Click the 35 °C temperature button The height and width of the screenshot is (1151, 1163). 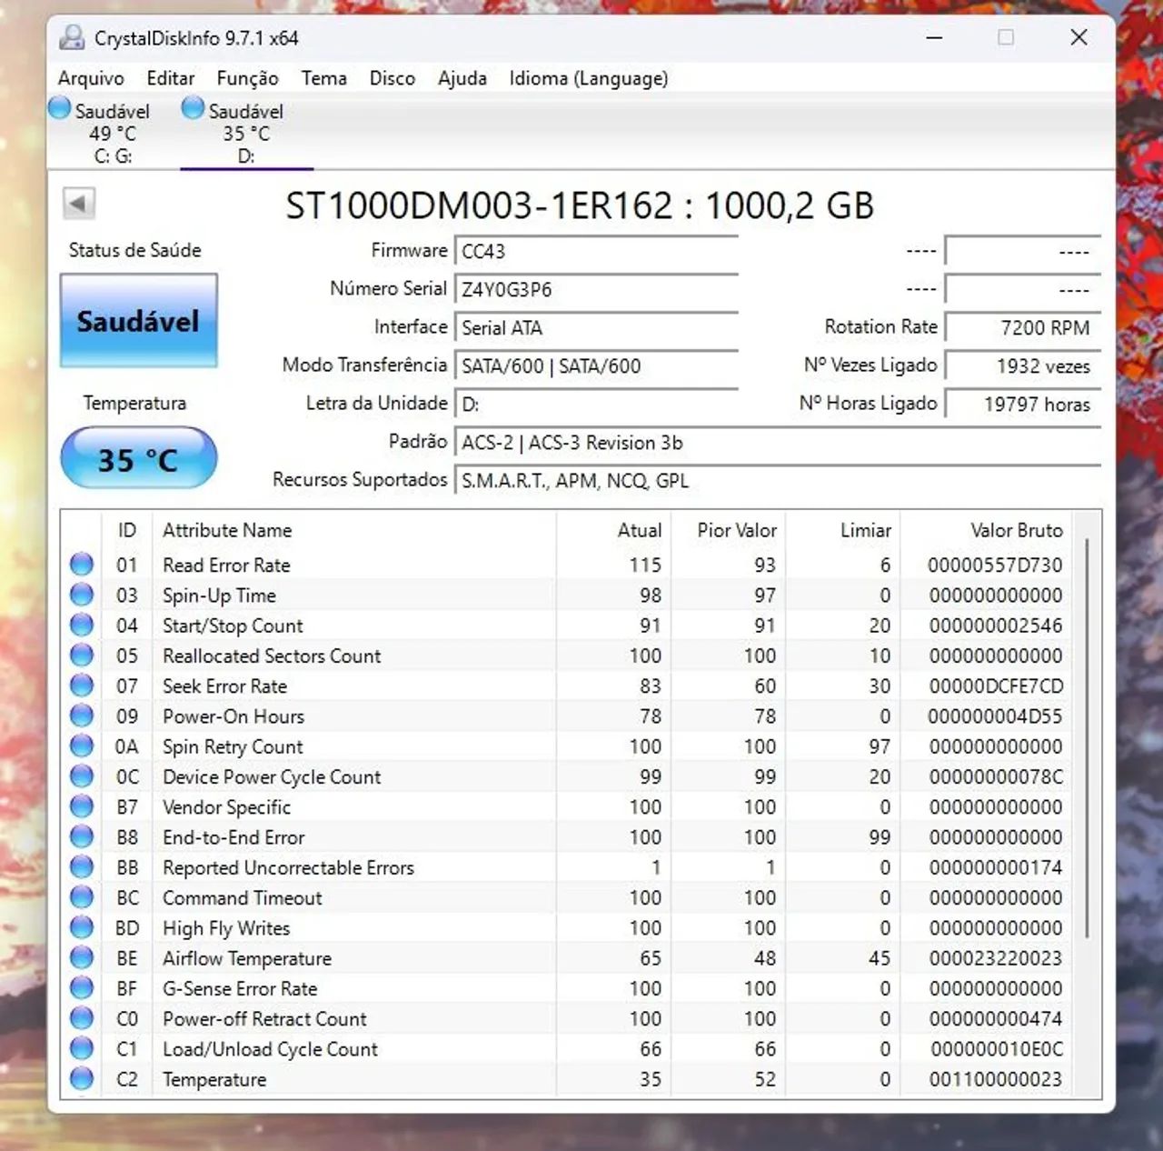(x=138, y=459)
